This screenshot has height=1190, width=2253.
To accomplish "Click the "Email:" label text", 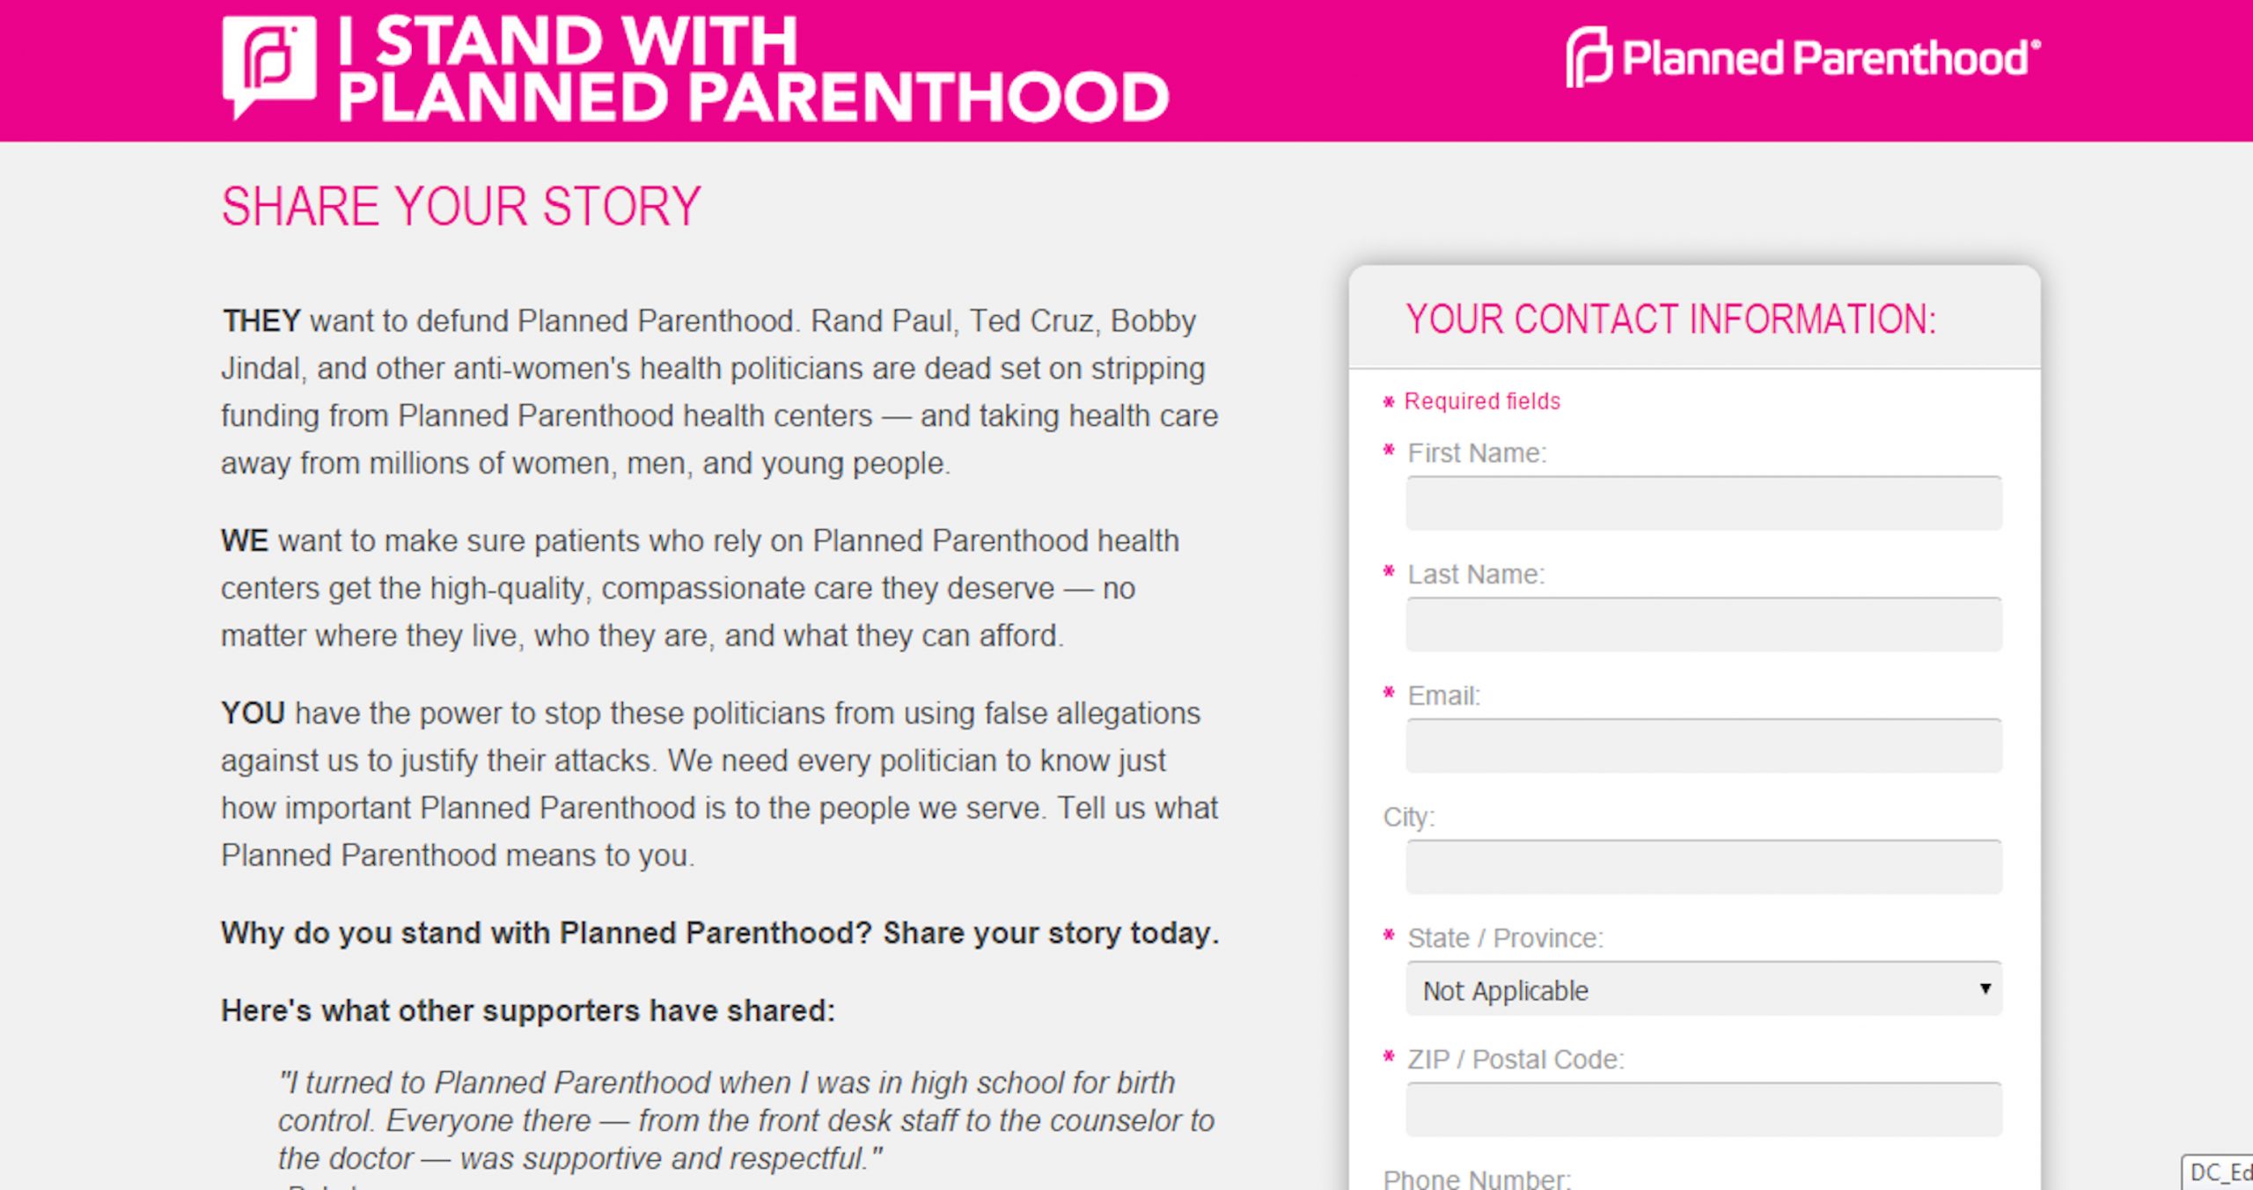I will [x=1443, y=696].
